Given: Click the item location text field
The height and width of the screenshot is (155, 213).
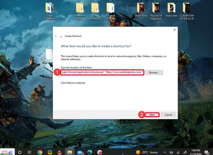Looking at the screenshot, I should tap(102, 72).
